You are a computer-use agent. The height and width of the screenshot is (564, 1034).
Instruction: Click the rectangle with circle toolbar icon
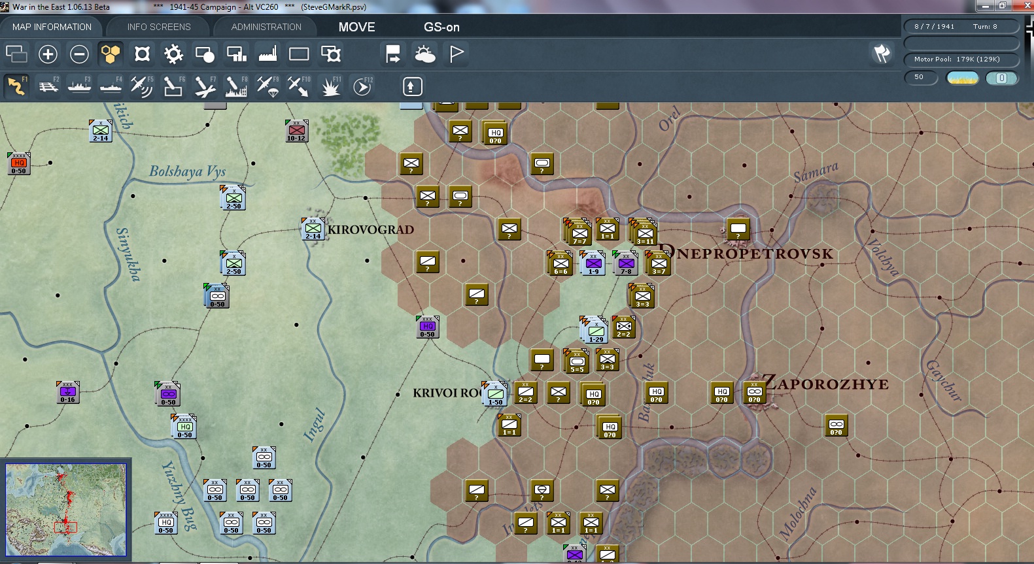[205, 54]
